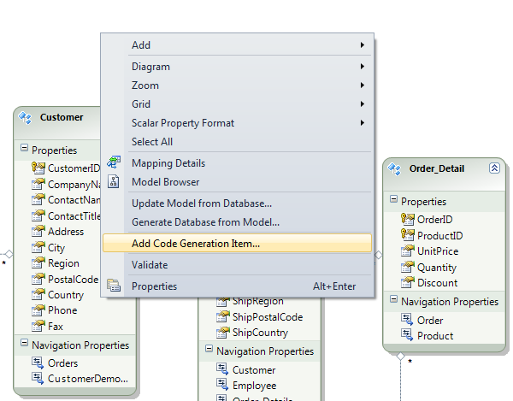The height and width of the screenshot is (401, 513).
Task: Select the Customer entity title
Action: click(x=62, y=117)
